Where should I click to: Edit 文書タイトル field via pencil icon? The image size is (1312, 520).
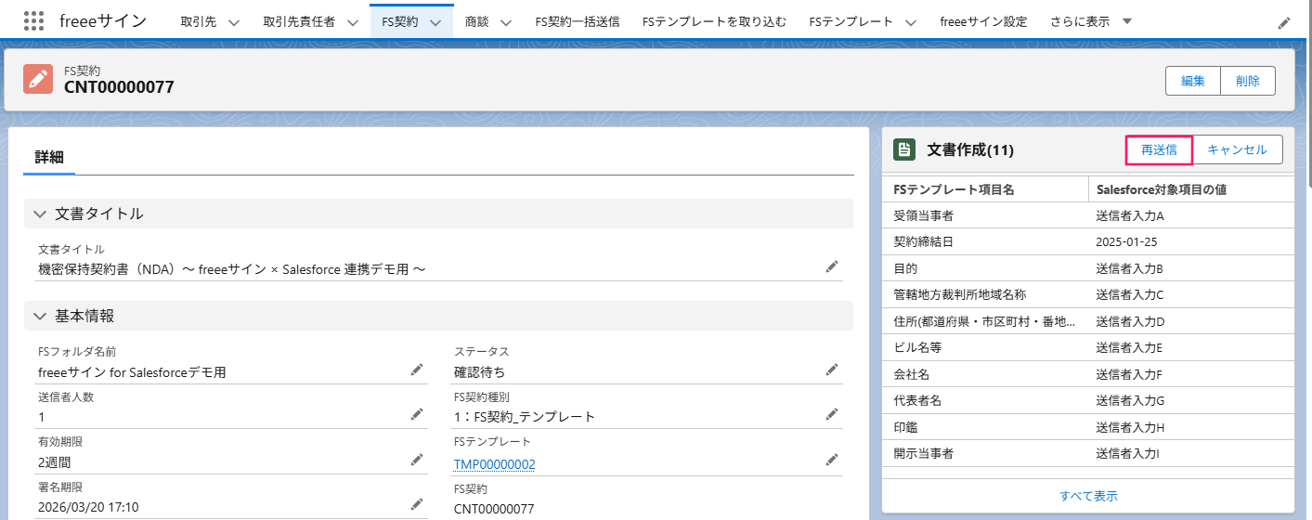[x=832, y=267]
